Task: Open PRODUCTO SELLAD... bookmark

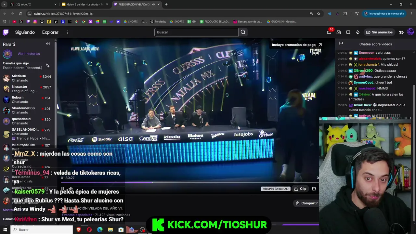Action: click(x=214, y=21)
